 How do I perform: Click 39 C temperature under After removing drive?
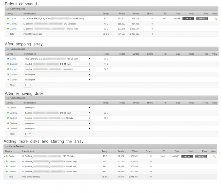[106, 113]
